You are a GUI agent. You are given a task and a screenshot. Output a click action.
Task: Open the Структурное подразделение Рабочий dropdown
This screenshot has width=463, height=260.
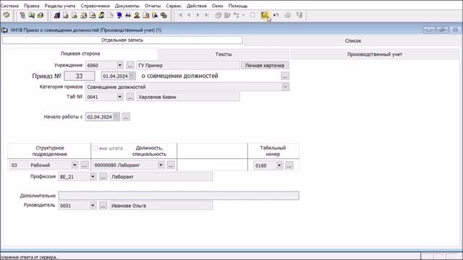coord(75,165)
